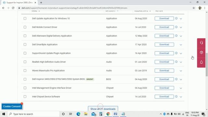Open Calculator from the taskbar
This screenshot has height=117, width=208.
pos(101,114)
